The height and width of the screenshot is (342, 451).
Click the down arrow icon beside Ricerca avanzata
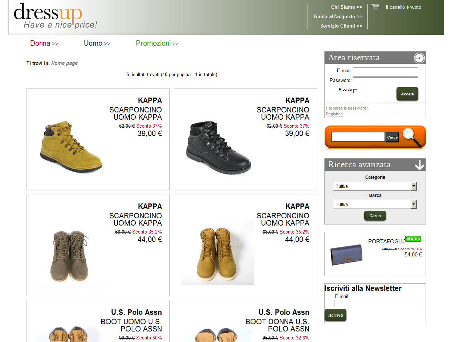coord(419,165)
